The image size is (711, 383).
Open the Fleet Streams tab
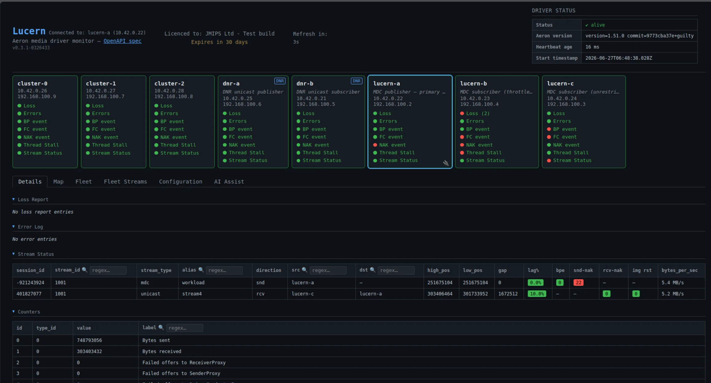click(x=125, y=182)
